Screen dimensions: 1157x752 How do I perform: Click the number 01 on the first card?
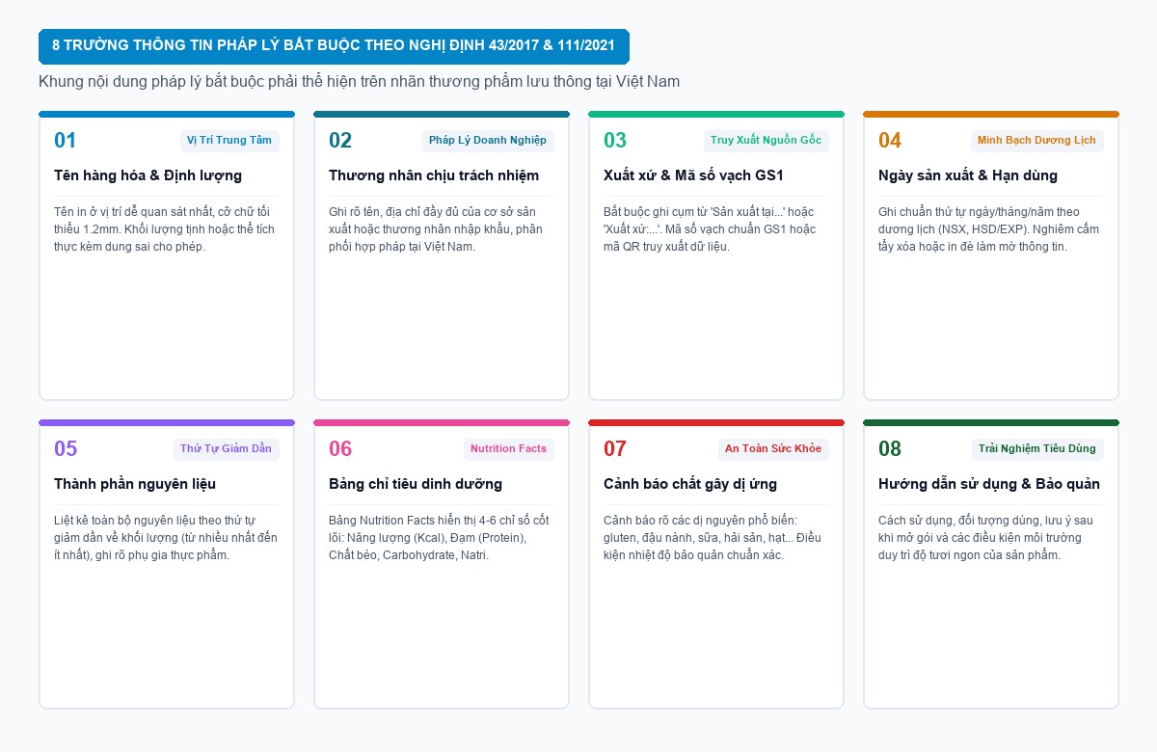[x=65, y=141]
